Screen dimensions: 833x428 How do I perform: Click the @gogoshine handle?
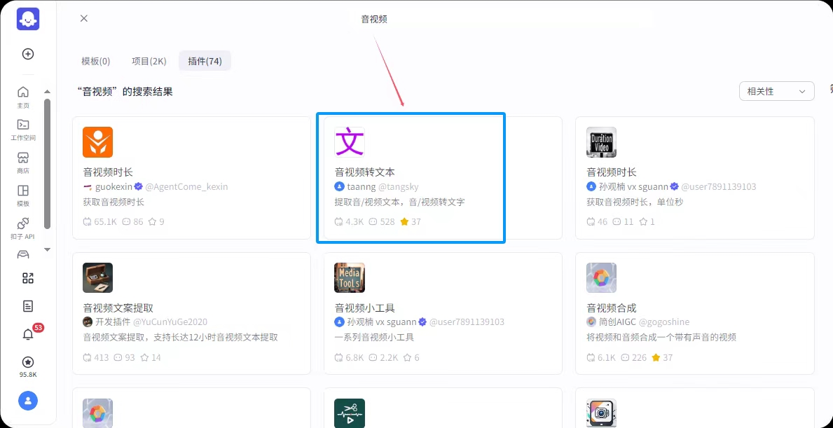coord(663,322)
